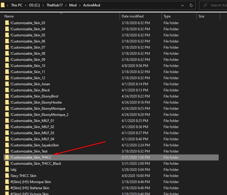Select the '!Customizable_Skin_THICC' folder name
The height and width of the screenshot is (195, 227).
(x=31, y=157)
